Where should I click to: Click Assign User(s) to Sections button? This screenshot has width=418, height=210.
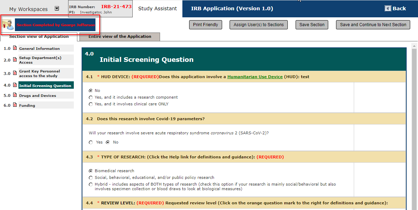coord(259,25)
